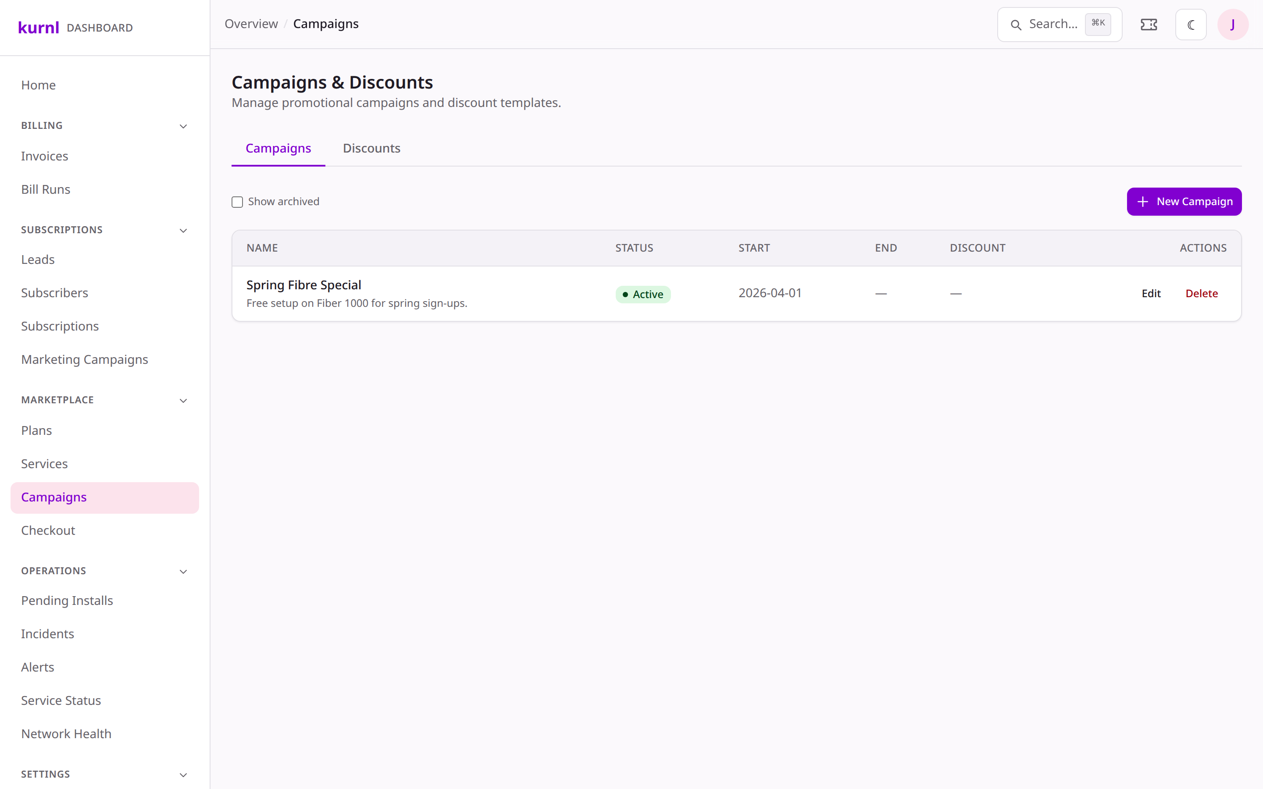
Task: Tick the Show archived checkbox
Action: (x=237, y=202)
